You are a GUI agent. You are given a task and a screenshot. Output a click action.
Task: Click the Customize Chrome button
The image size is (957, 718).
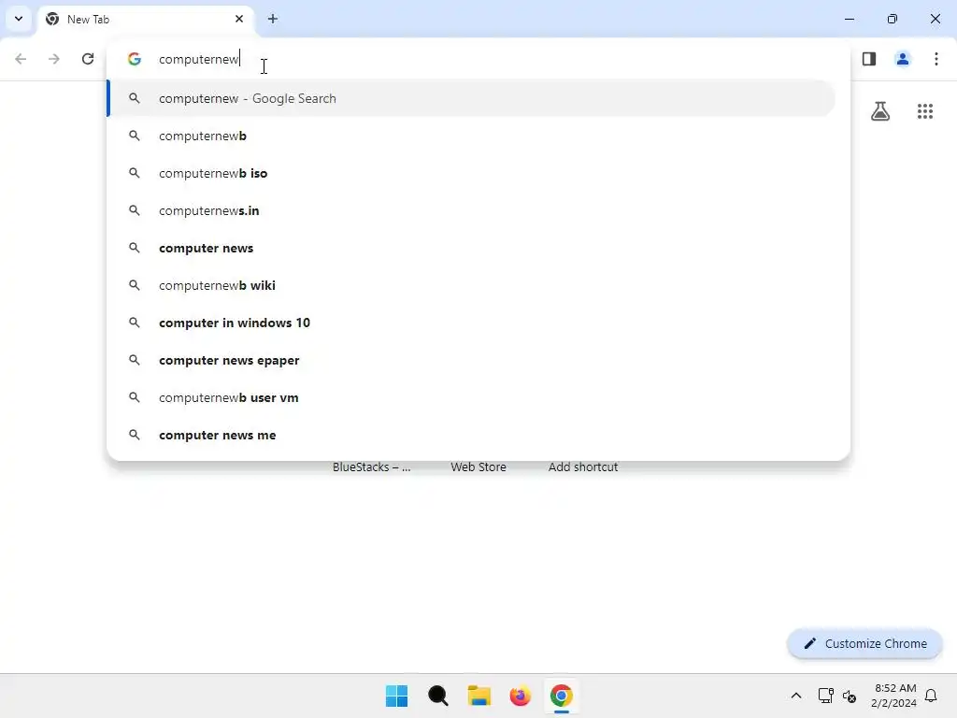click(864, 643)
